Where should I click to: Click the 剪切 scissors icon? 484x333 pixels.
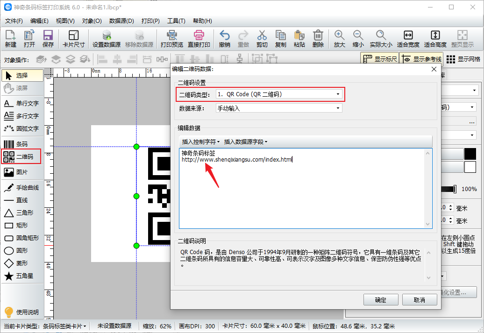pos(262,39)
